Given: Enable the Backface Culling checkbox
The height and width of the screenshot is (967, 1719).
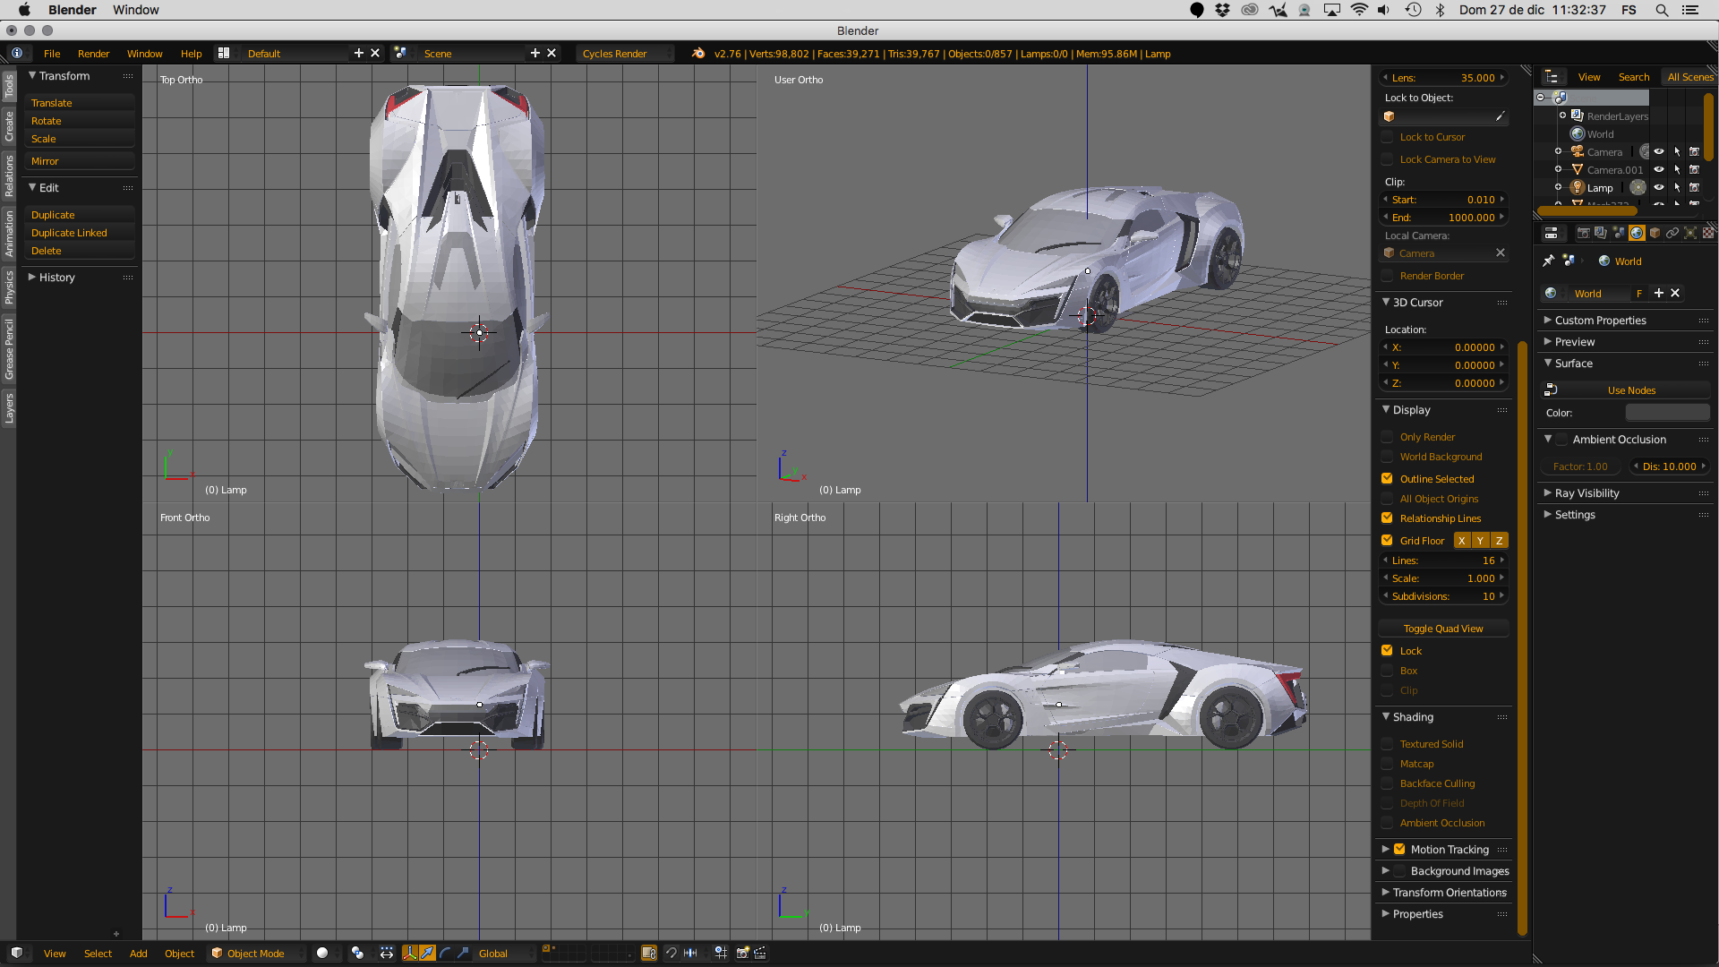Looking at the screenshot, I should [x=1387, y=783].
